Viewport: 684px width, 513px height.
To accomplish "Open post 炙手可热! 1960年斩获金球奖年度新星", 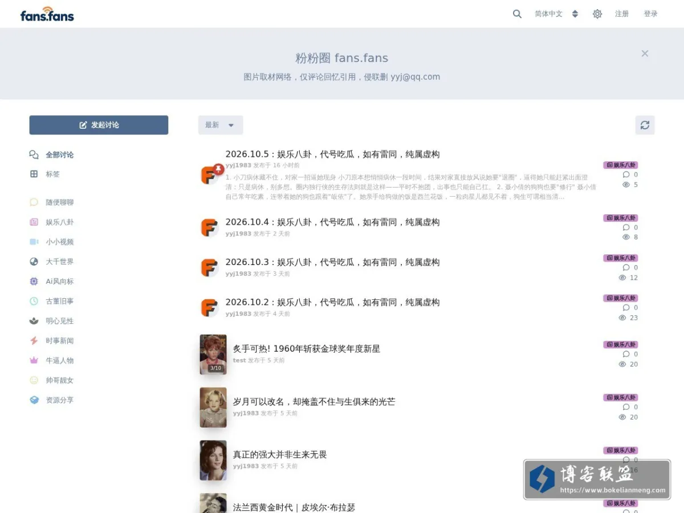I will click(x=307, y=348).
